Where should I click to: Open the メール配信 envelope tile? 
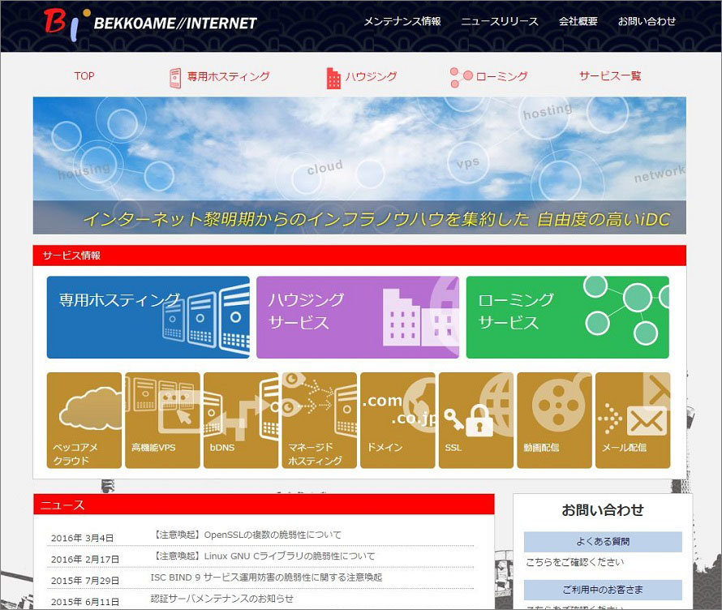pyautogui.click(x=633, y=420)
